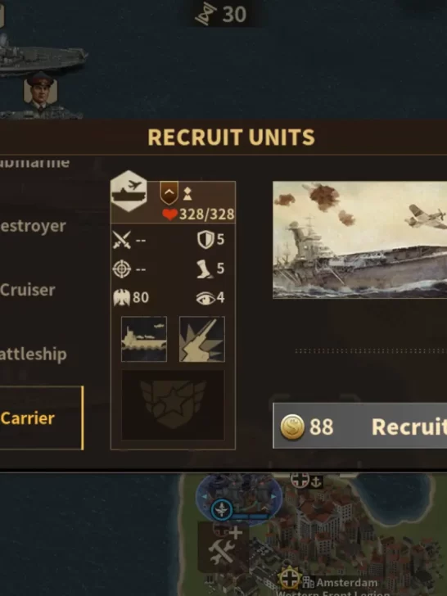This screenshot has width=447, height=596.
Task: Click the carrier artwork image
Action: (359, 240)
